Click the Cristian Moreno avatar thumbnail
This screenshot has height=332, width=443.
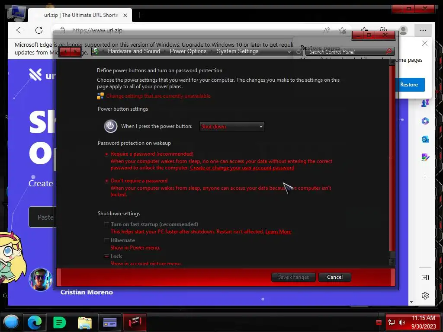pyautogui.click(x=40, y=279)
